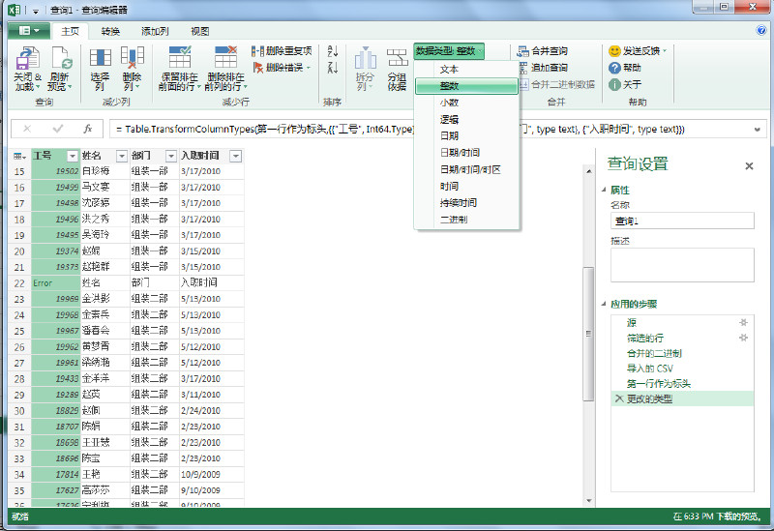
Task: Click the query Name (名称) input field
Action: (x=682, y=221)
